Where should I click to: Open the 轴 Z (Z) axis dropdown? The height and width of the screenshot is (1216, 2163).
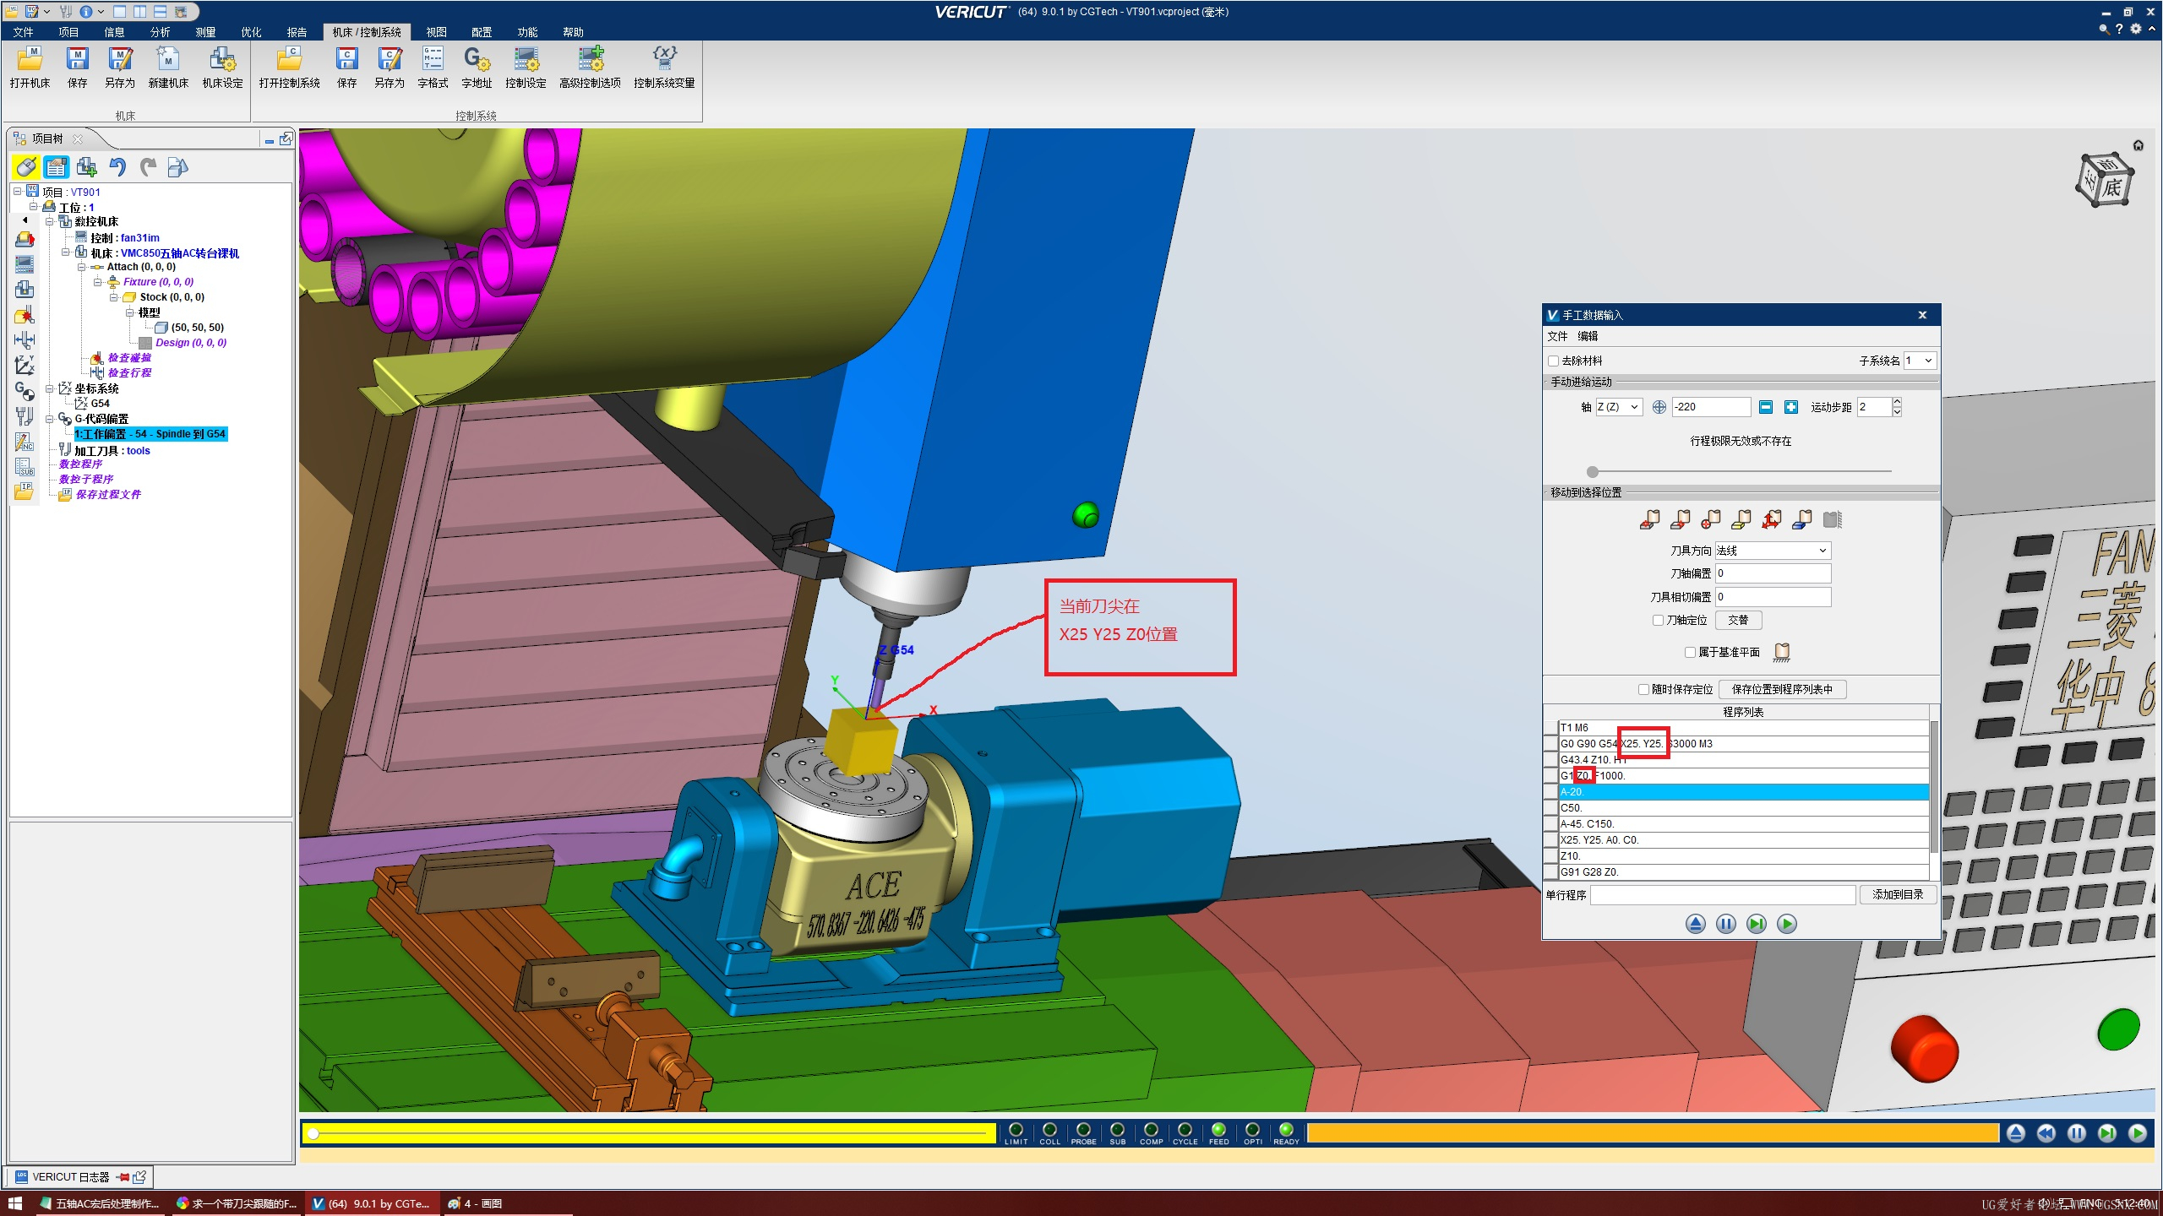click(x=1619, y=407)
